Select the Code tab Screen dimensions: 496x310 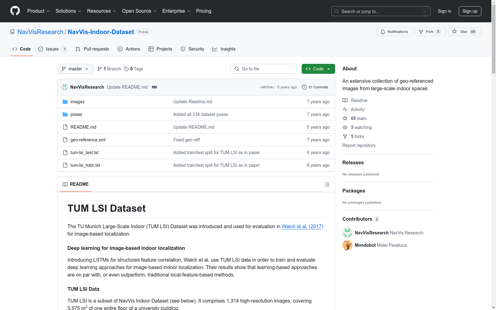[22, 49]
